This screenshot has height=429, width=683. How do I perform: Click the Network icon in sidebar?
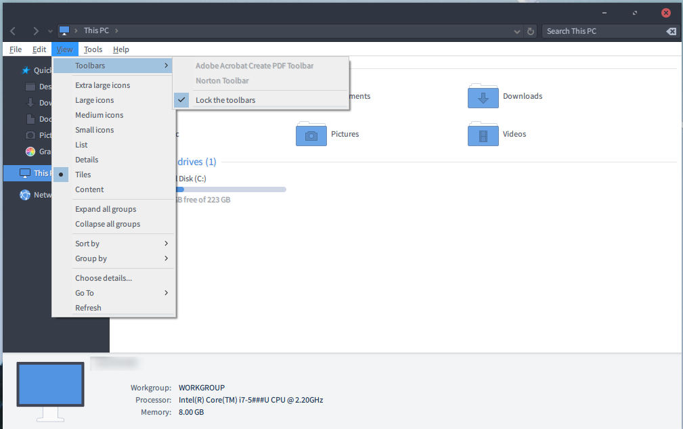[x=26, y=195]
